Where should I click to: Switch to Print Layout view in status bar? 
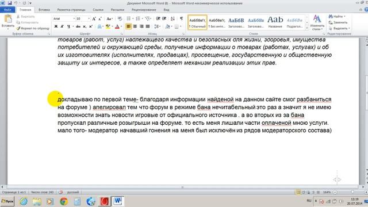(298, 192)
